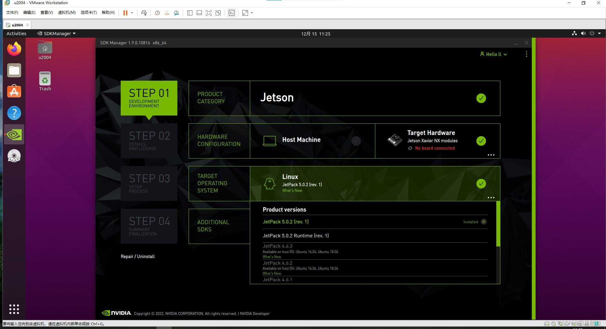Screen dimensions: 606x329
Task: Open the Ubuntu volume icon in top bar
Action: pos(583,33)
